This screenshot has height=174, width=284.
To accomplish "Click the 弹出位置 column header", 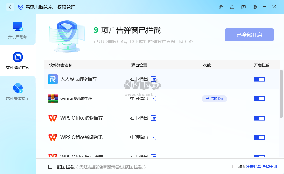I will (139, 65).
